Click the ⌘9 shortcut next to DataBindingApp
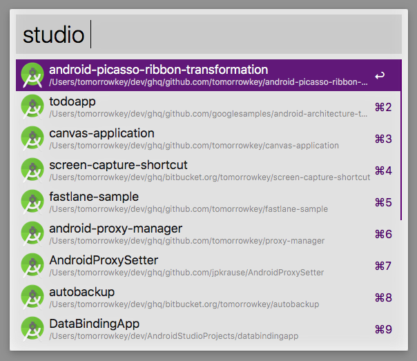The height and width of the screenshot is (361, 417). point(382,329)
